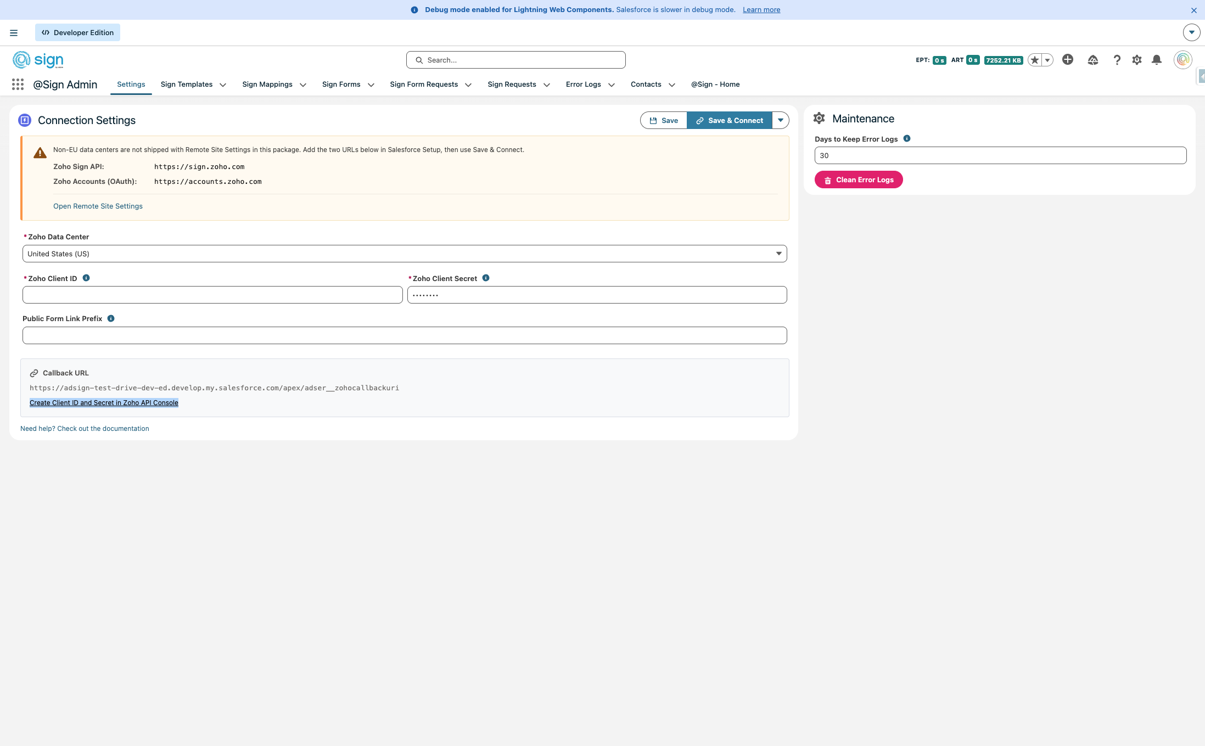Viewport: 1205px width, 746px height.
Task: Open the Setup gear icon
Action: pyautogui.click(x=1136, y=60)
